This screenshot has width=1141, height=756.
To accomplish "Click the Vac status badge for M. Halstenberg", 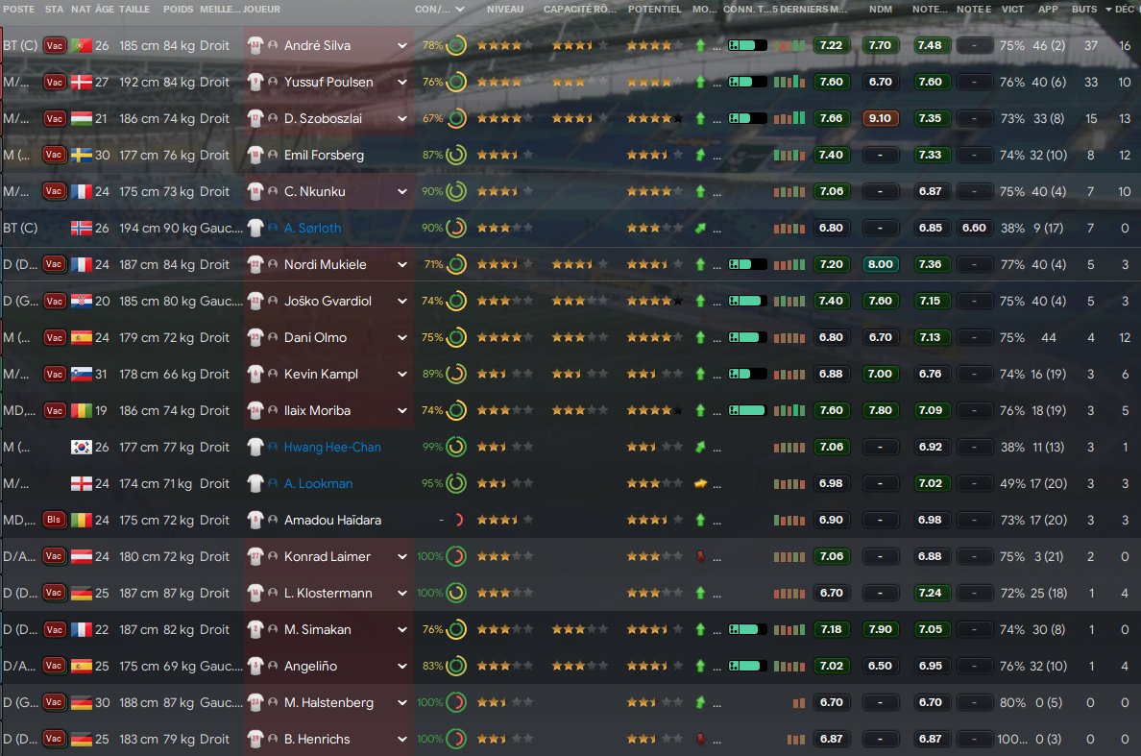I will point(55,702).
